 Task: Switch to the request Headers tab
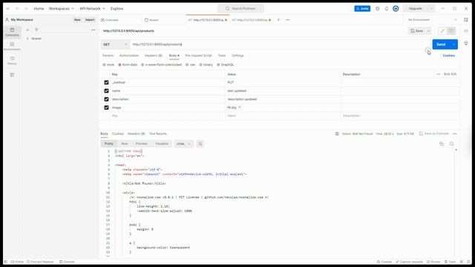click(x=154, y=56)
